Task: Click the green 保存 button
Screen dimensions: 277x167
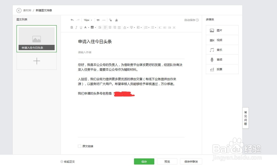Action: pyautogui.click(x=144, y=161)
